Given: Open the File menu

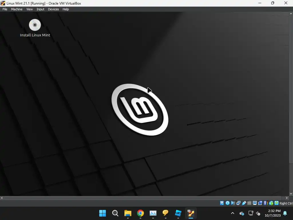Looking at the screenshot, I should pos(5,9).
